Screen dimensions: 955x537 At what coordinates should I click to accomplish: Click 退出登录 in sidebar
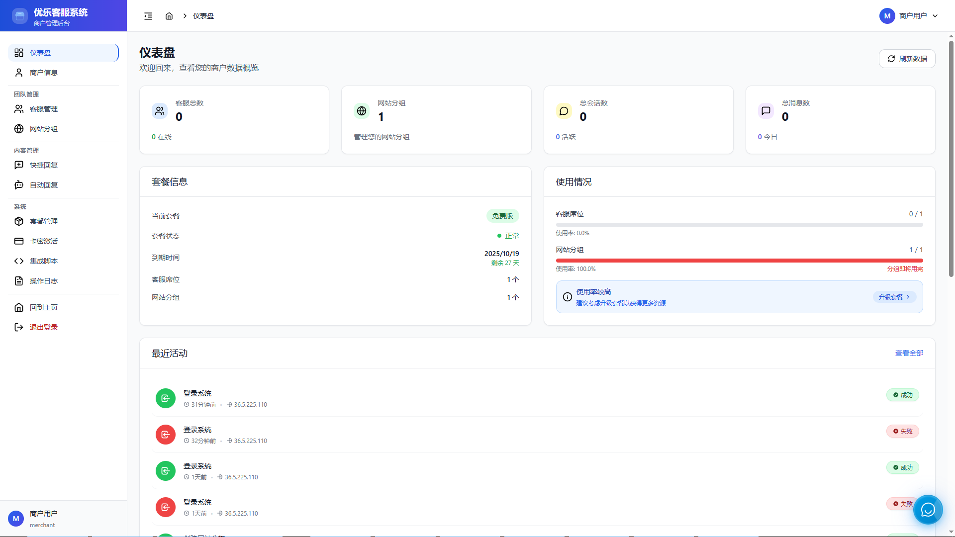[x=44, y=327]
